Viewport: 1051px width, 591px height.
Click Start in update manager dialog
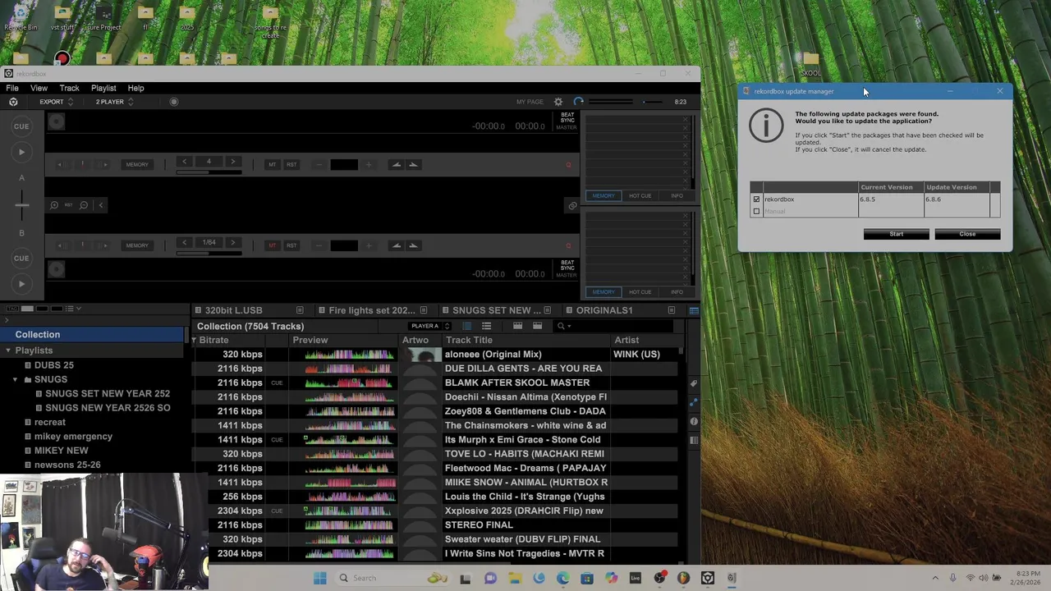tap(896, 234)
